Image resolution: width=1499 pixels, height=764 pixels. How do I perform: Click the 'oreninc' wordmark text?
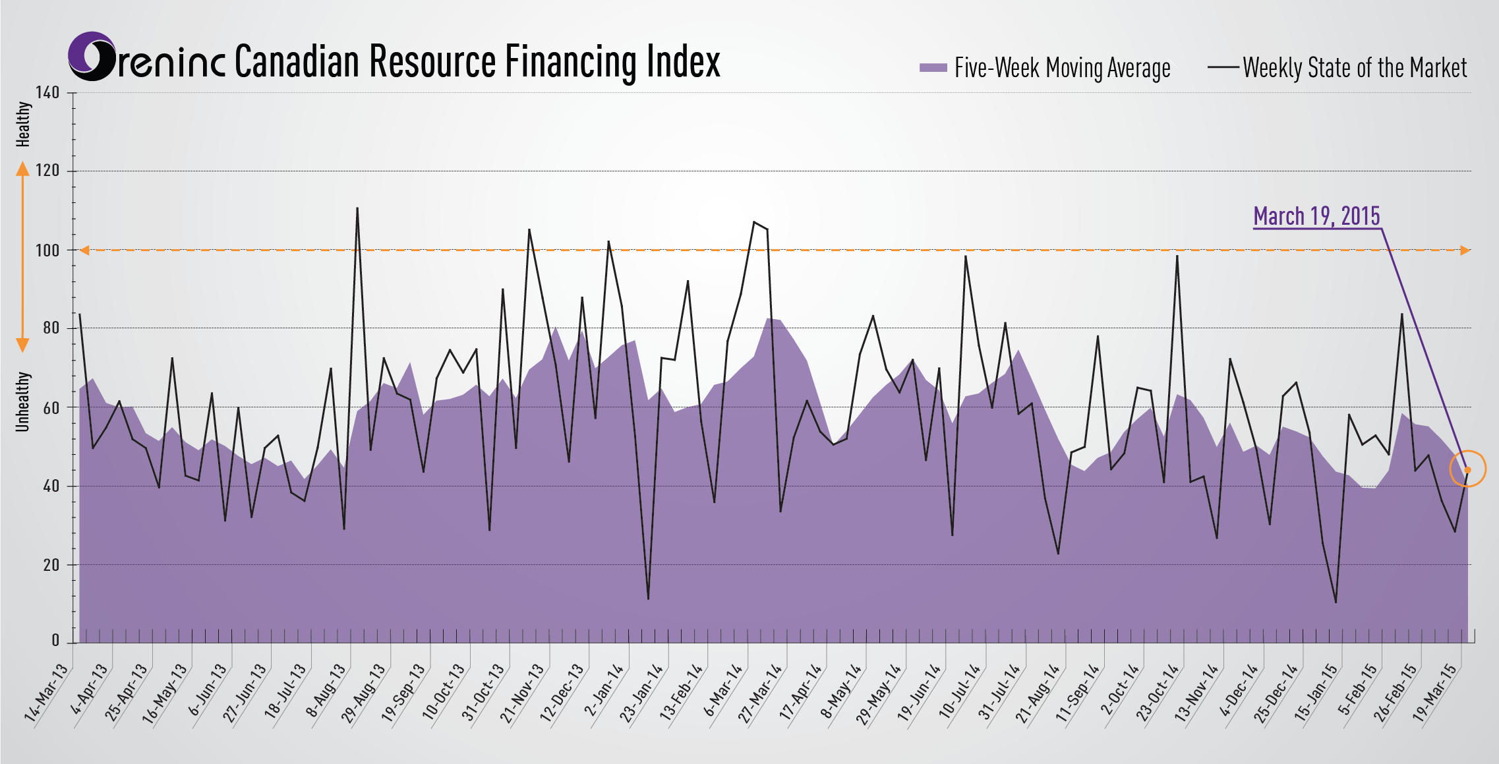pos(171,65)
